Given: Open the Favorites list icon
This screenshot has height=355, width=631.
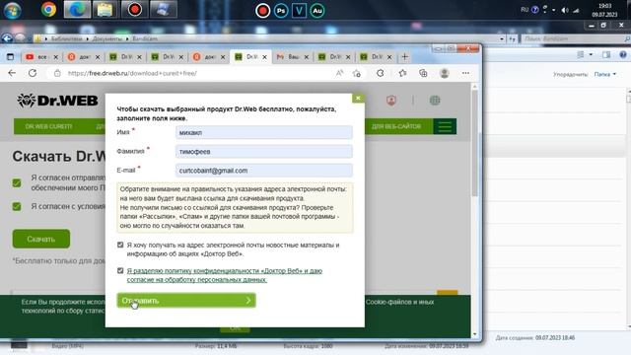Looking at the screenshot, I should click(402, 73).
